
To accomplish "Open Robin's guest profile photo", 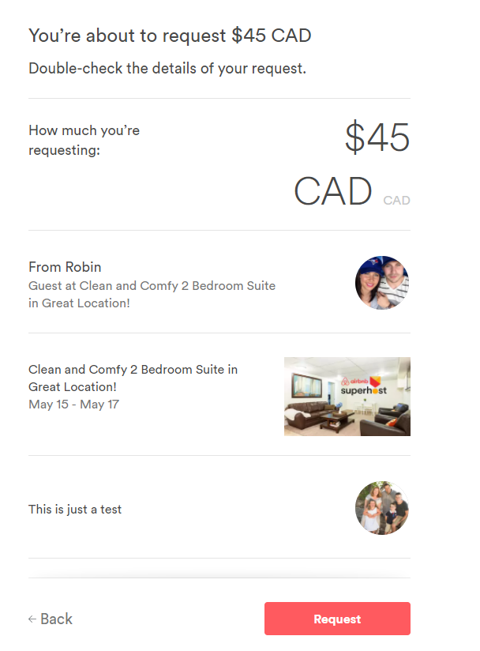I will click(382, 283).
